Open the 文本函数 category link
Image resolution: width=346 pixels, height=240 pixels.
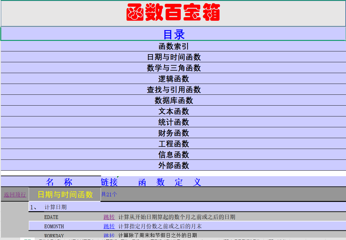pyautogui.click(x=173, y=111)
